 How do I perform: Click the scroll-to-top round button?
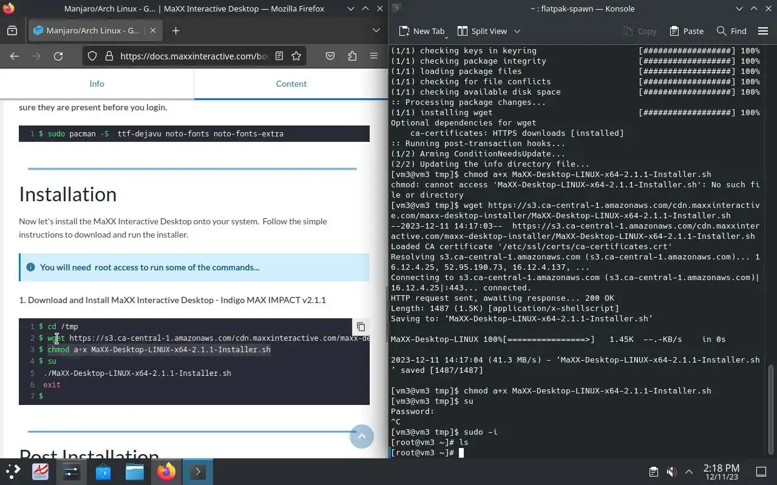pos(362,436)
